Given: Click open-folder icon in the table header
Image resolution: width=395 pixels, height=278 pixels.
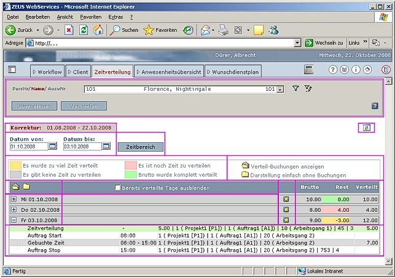Looking at the screenshot, I should point(15,187).
